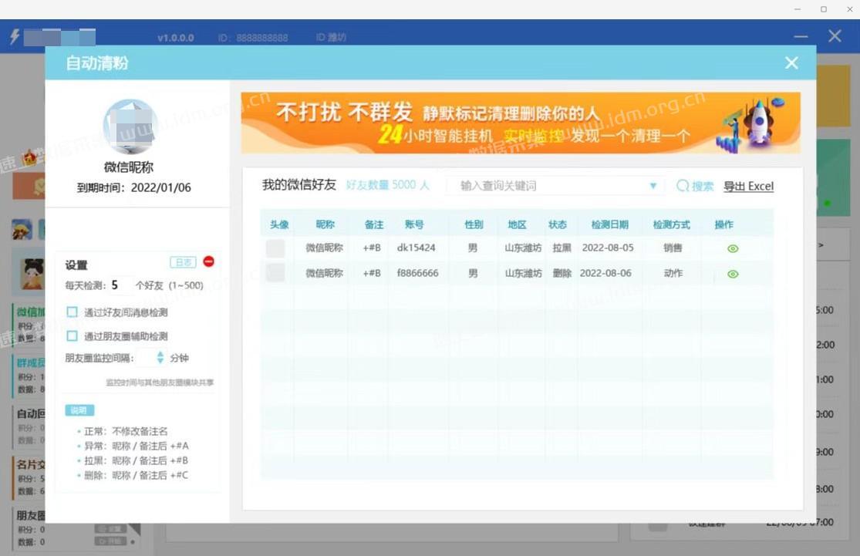This screenshot has height=556, width=860.
Task: Select account cell dk15424
Action: [417, 248]
